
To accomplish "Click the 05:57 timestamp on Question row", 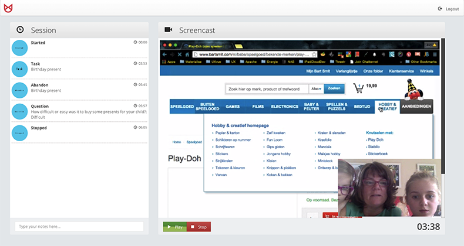I will pyautogui.click(x=140, y=105).
